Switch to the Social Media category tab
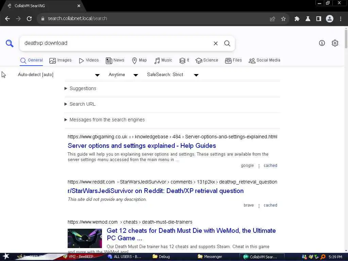This screenshot has height=261, width=348. tap(264, 60)
